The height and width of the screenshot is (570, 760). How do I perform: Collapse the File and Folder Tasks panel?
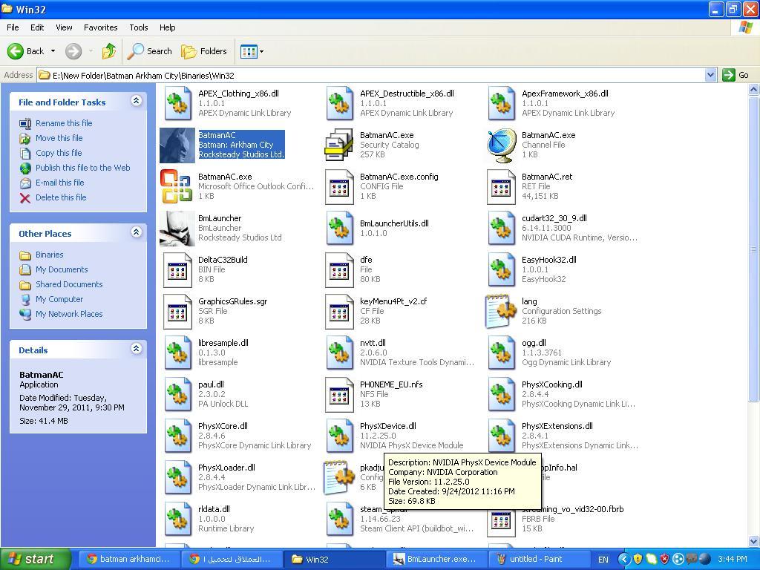pos(137,101)
